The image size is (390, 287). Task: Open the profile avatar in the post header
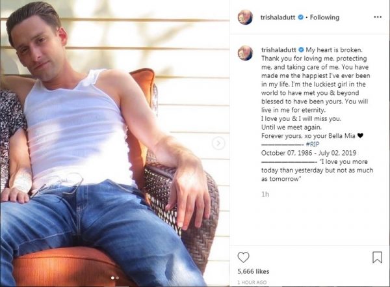(x=246, y=17)
